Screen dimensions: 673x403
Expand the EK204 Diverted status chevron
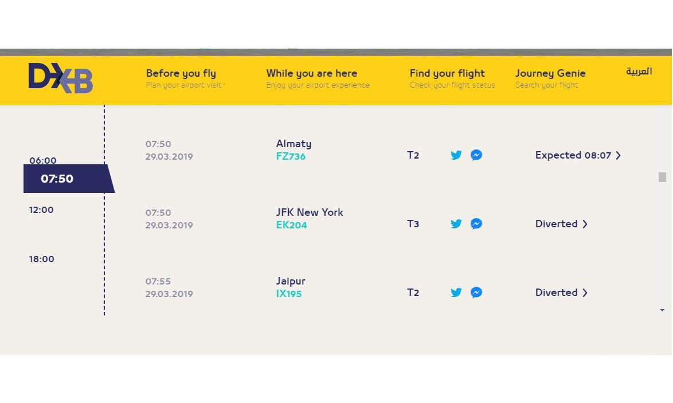[585, 224]
